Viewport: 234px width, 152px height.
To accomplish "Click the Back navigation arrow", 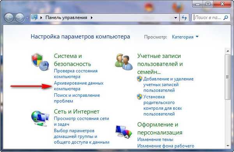I will pos(9,18).
